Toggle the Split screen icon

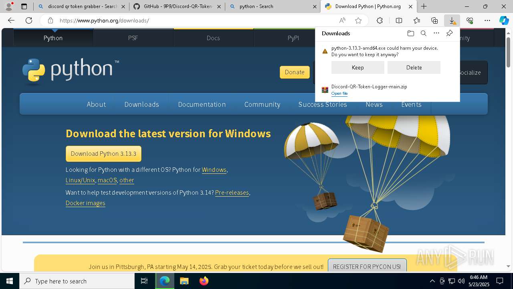(399, 20)
